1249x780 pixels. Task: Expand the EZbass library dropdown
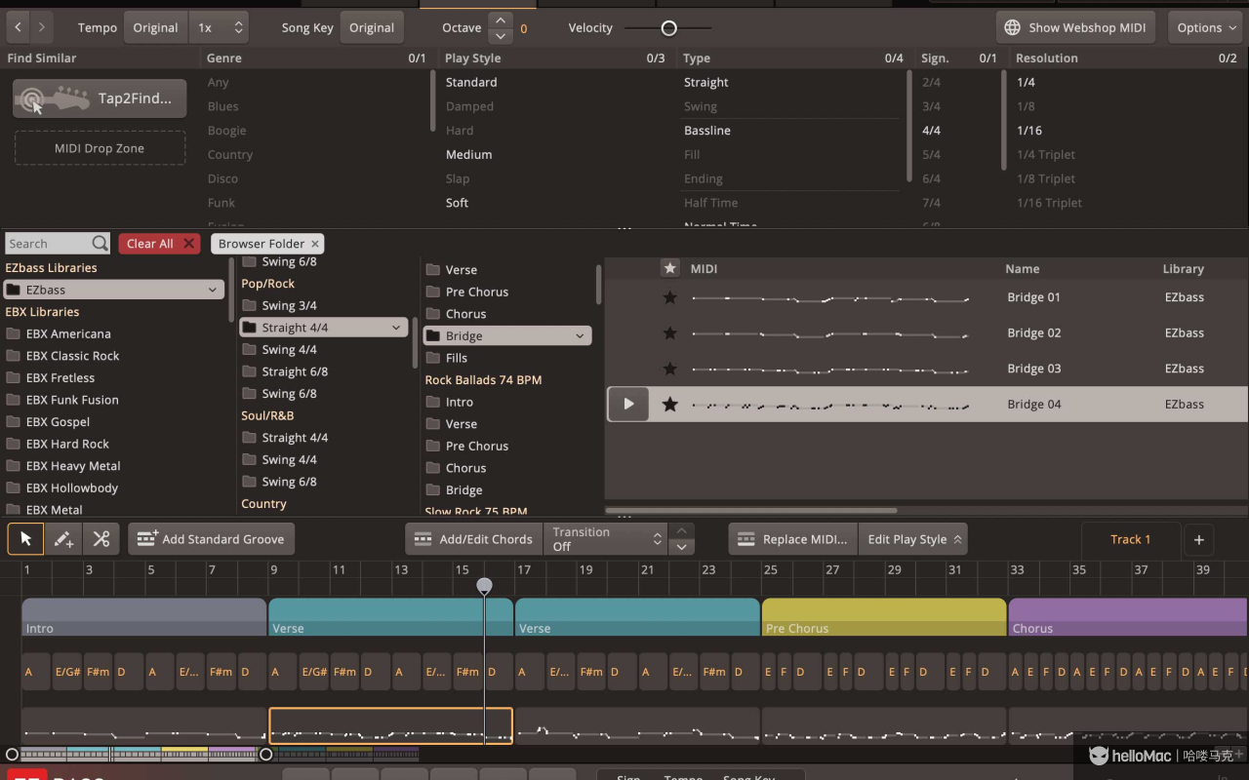(x=213, y=290)
